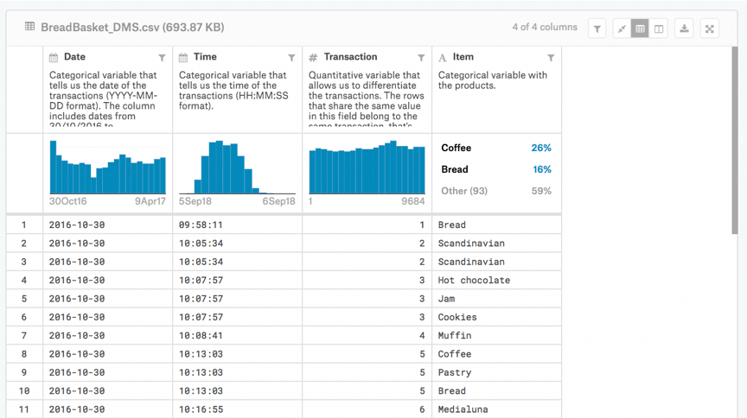Open the dataset filter button in toolbar
The image size is (747, 418).
(597, 28)
